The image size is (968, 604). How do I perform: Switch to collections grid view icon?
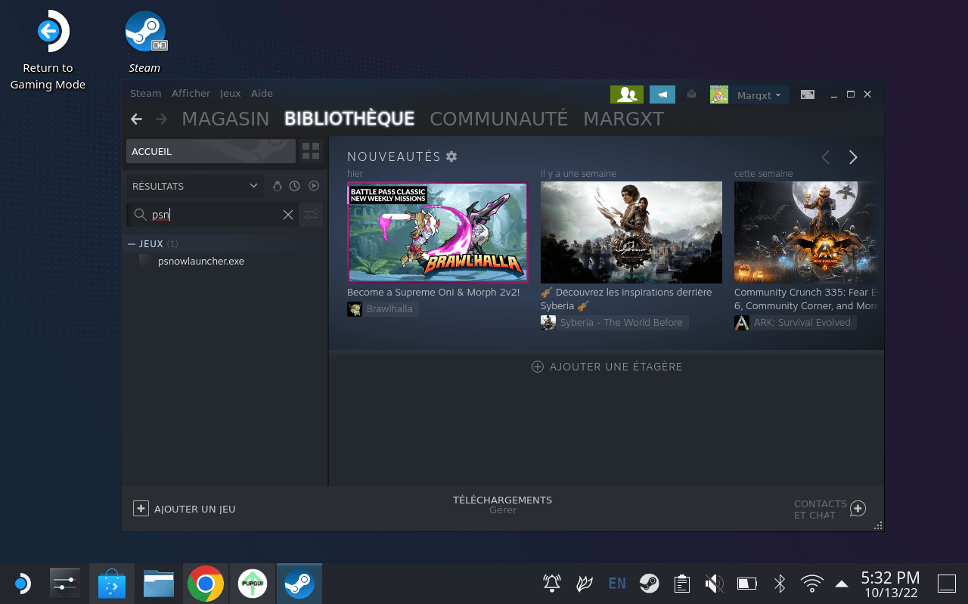(311, 151)
